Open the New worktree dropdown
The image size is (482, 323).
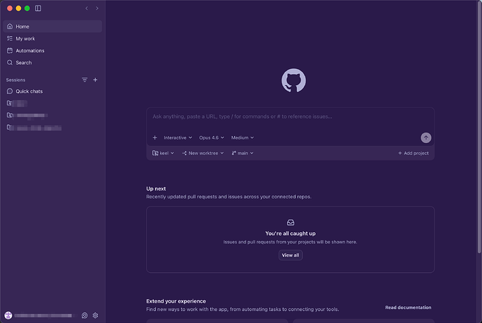[203, 153]
